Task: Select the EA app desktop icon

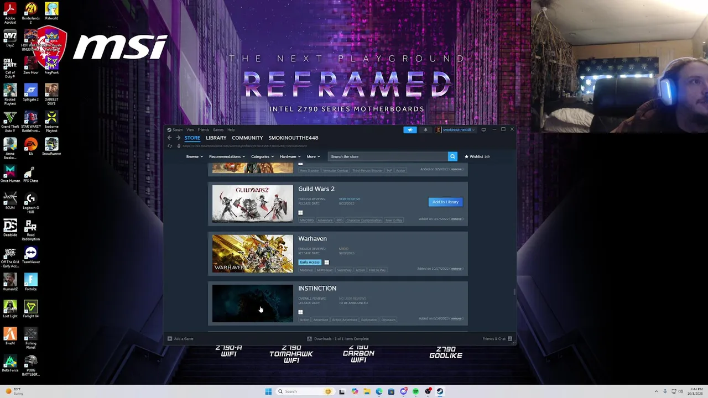Action: click(30, 147)
